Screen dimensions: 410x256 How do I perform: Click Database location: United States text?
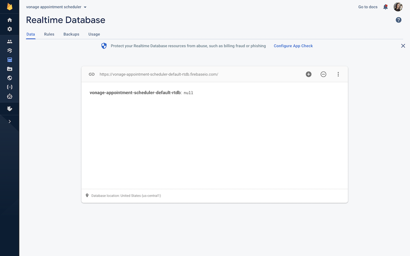point(126,196)
